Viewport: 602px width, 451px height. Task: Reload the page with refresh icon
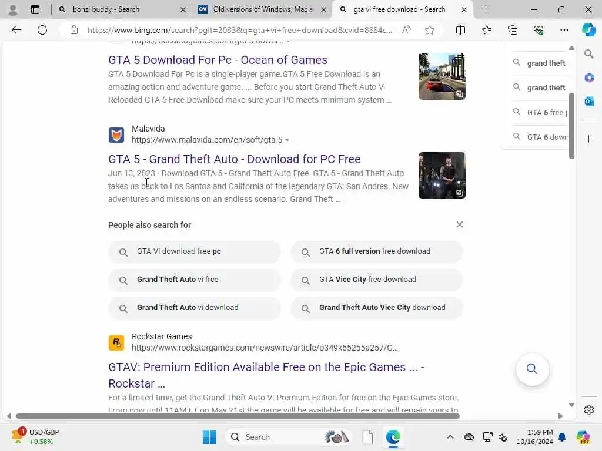coord(42,30)
